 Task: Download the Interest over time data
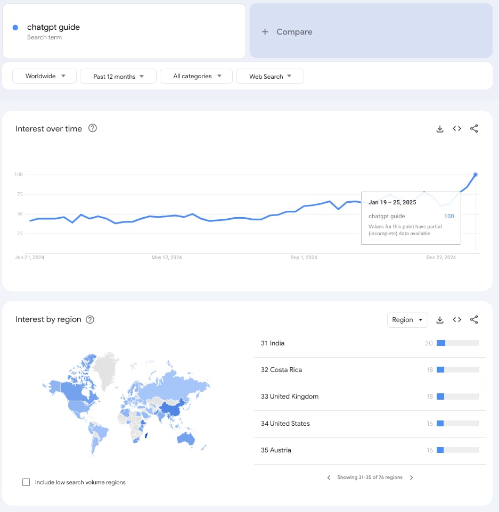tap(440, 129)
